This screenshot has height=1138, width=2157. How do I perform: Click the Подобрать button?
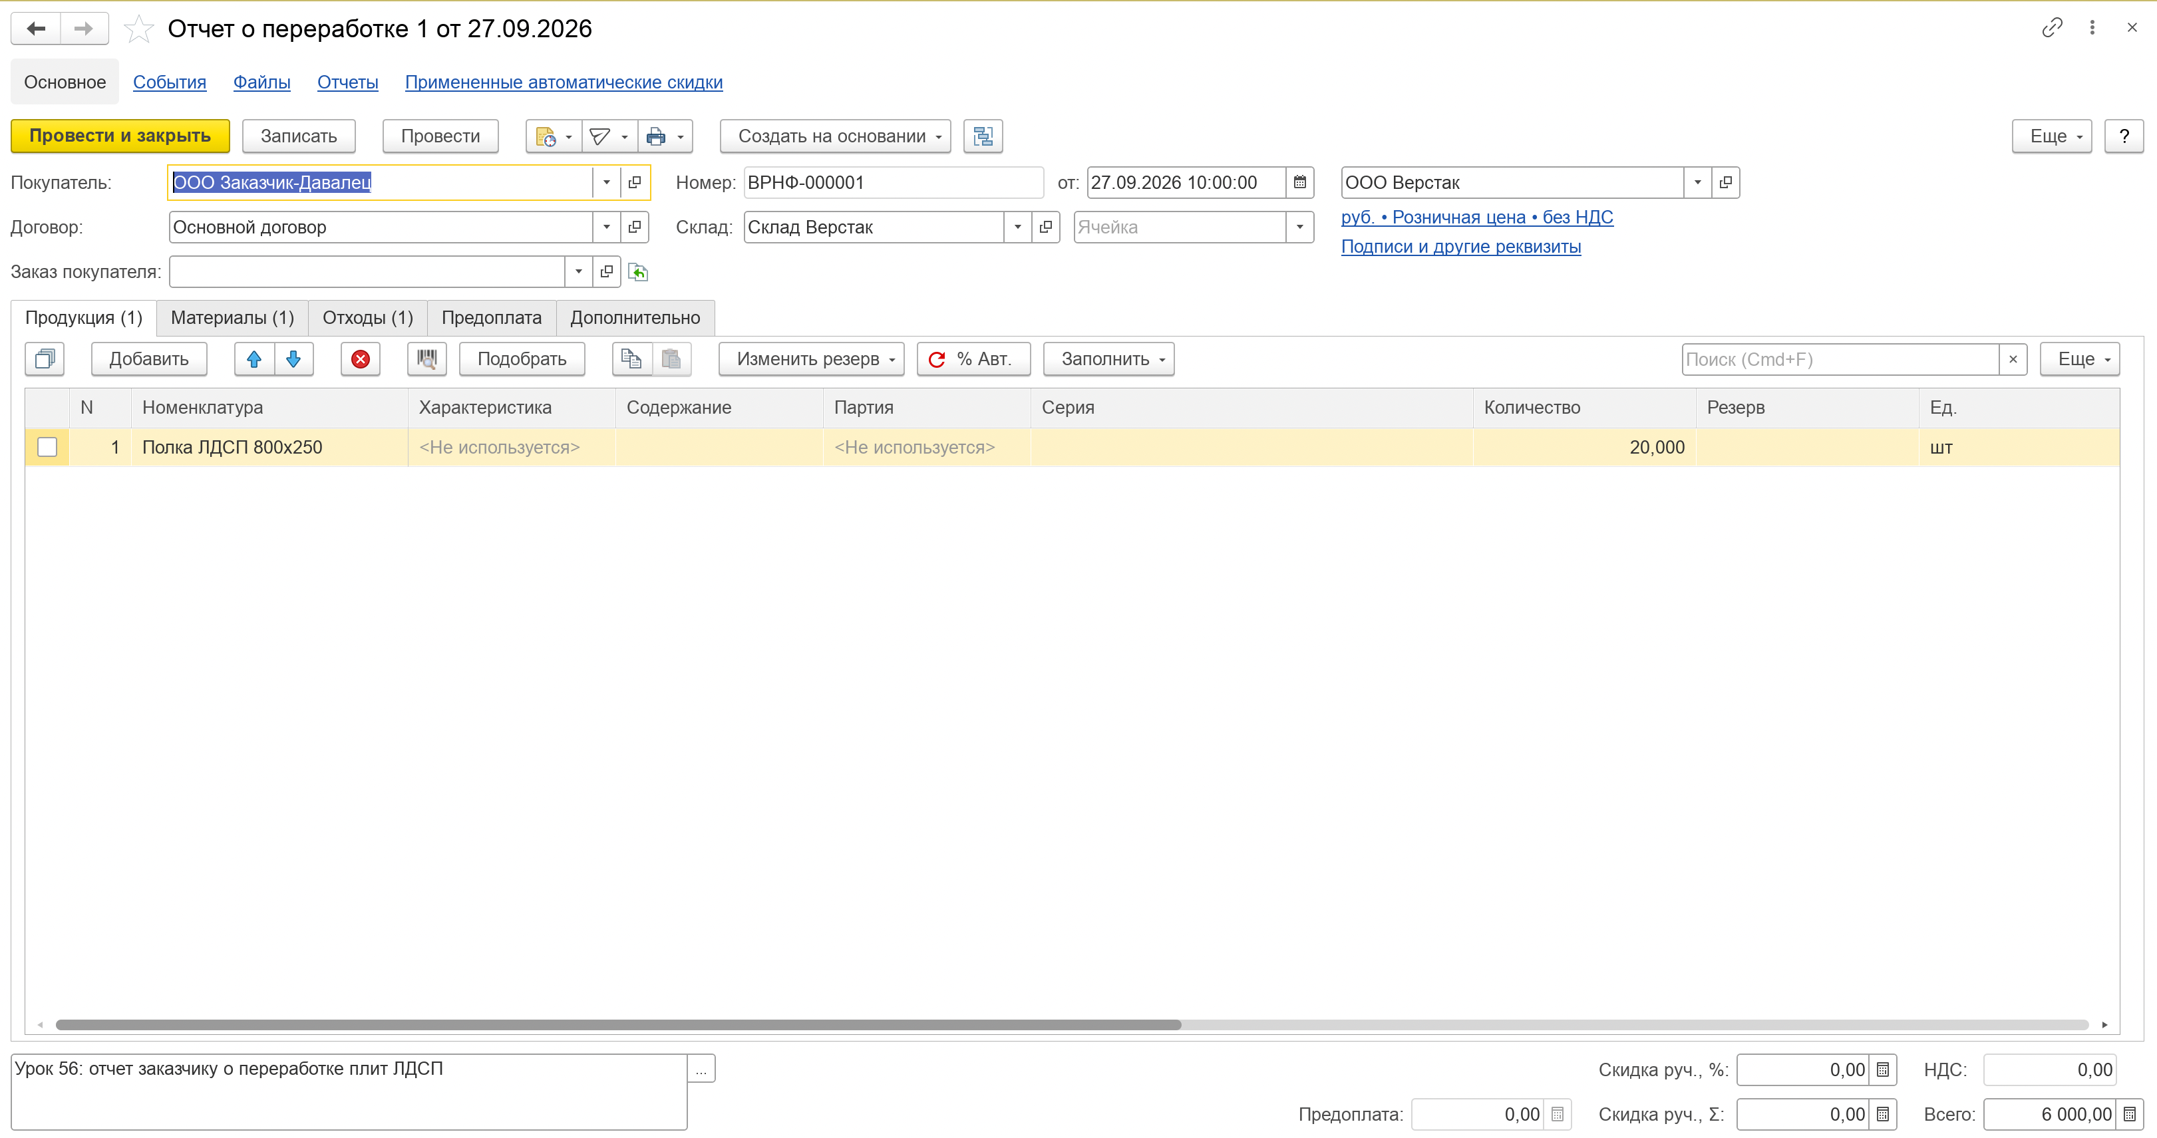522,359
